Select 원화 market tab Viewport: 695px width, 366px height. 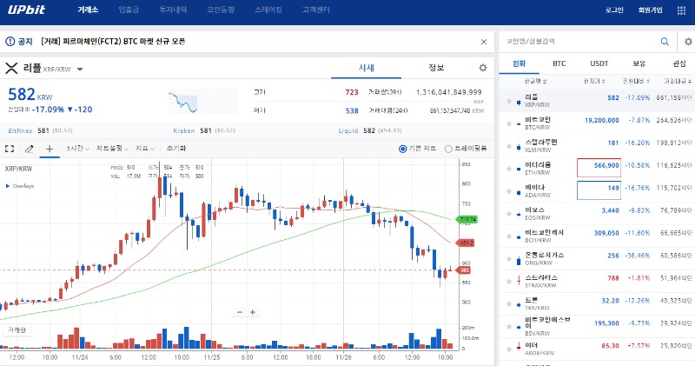(519, 63)
